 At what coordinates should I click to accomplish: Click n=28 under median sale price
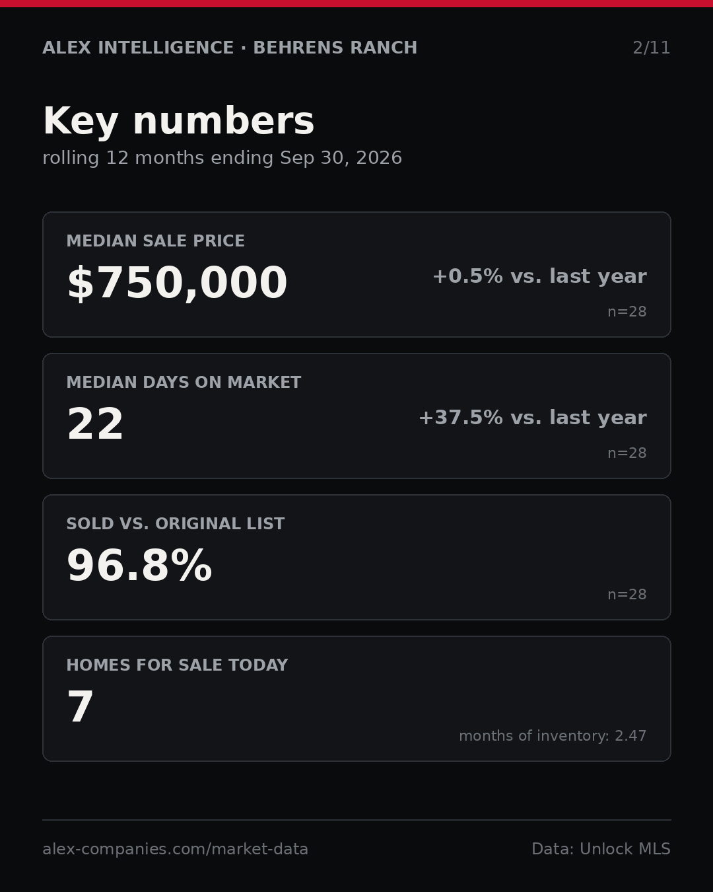click(627, 312)
